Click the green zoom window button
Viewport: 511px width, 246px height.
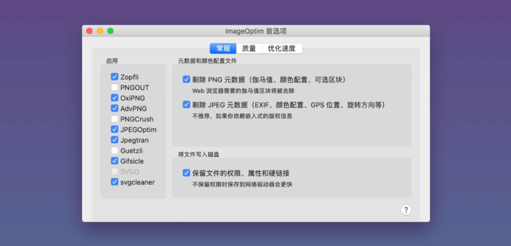(110, 31)
